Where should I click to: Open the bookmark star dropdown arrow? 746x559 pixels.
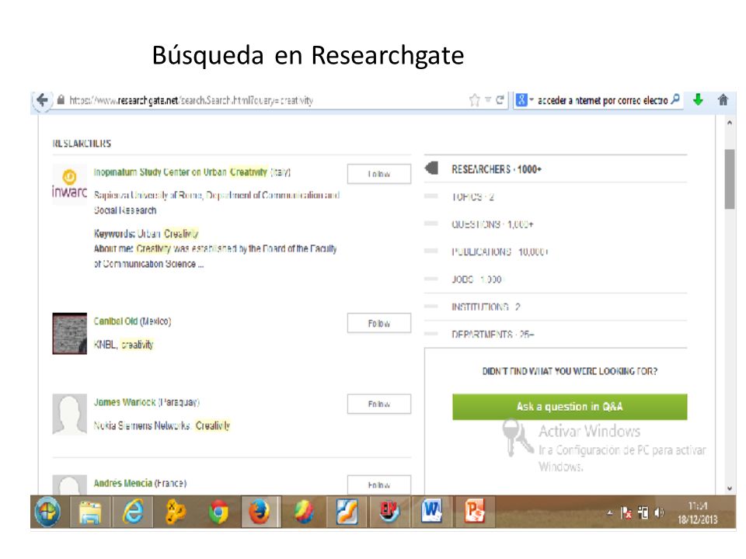(x=488, y=100)
